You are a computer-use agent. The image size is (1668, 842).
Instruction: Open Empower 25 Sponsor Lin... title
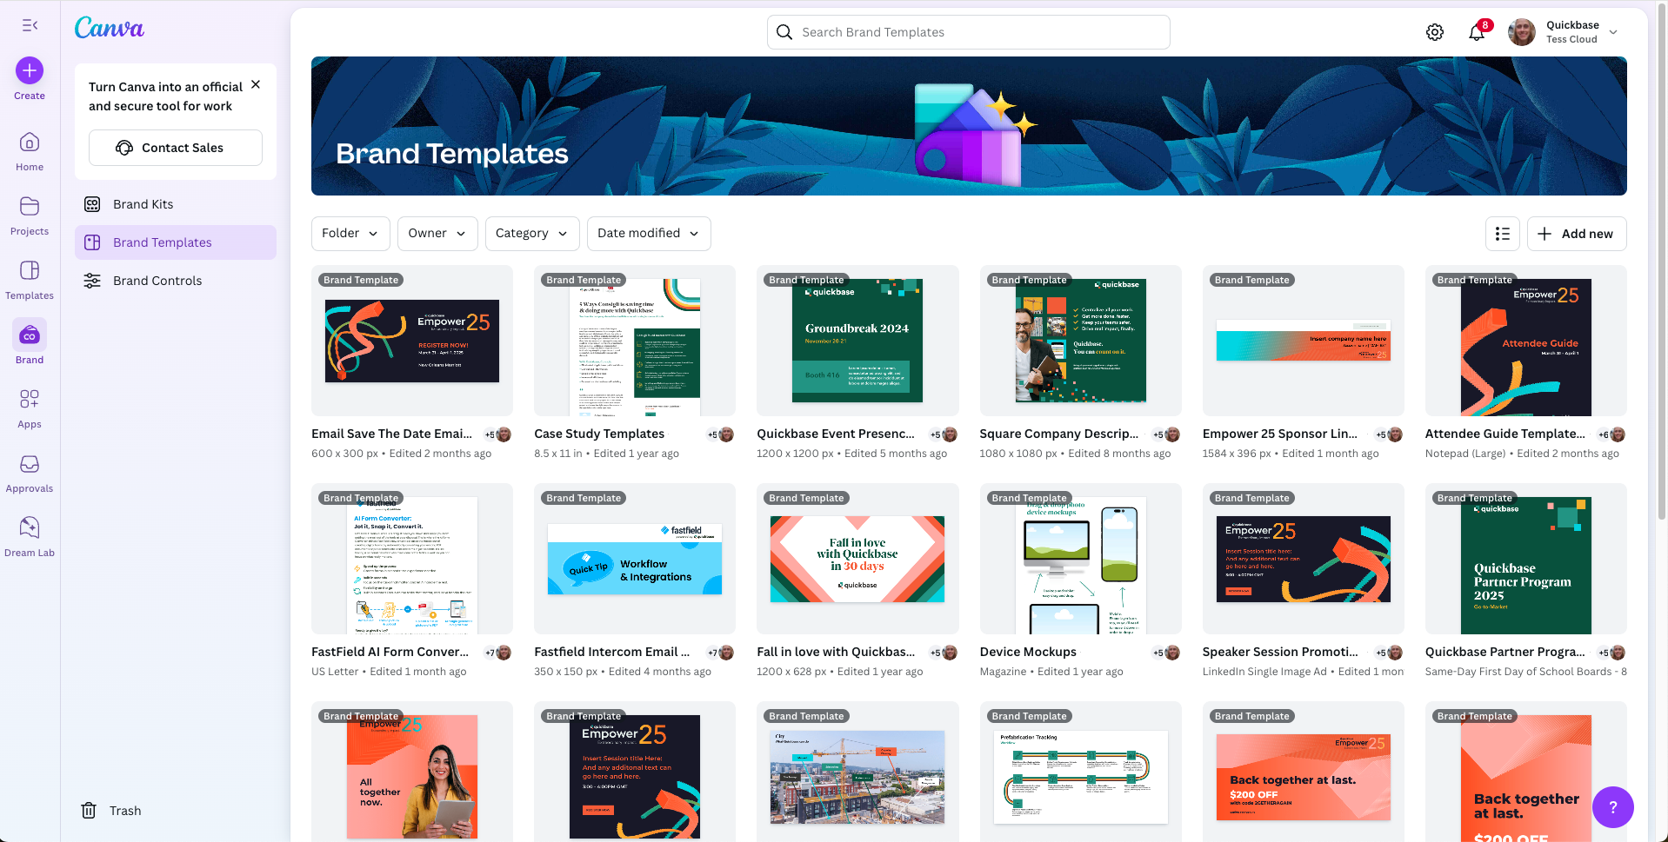pyautogui.click(x=1280, y=434)
